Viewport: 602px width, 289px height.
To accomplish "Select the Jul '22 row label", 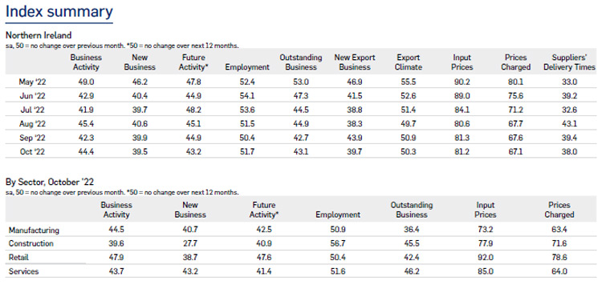I will pos(32,110).
